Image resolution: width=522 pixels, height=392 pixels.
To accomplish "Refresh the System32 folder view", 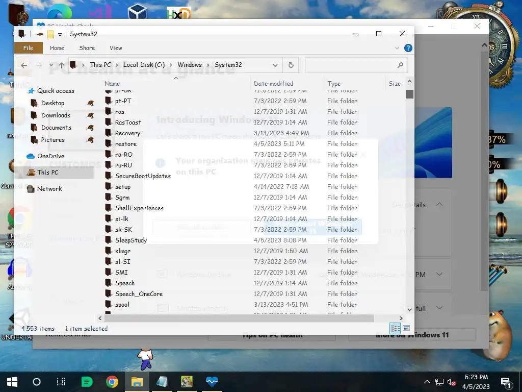I will click(291, 65).
